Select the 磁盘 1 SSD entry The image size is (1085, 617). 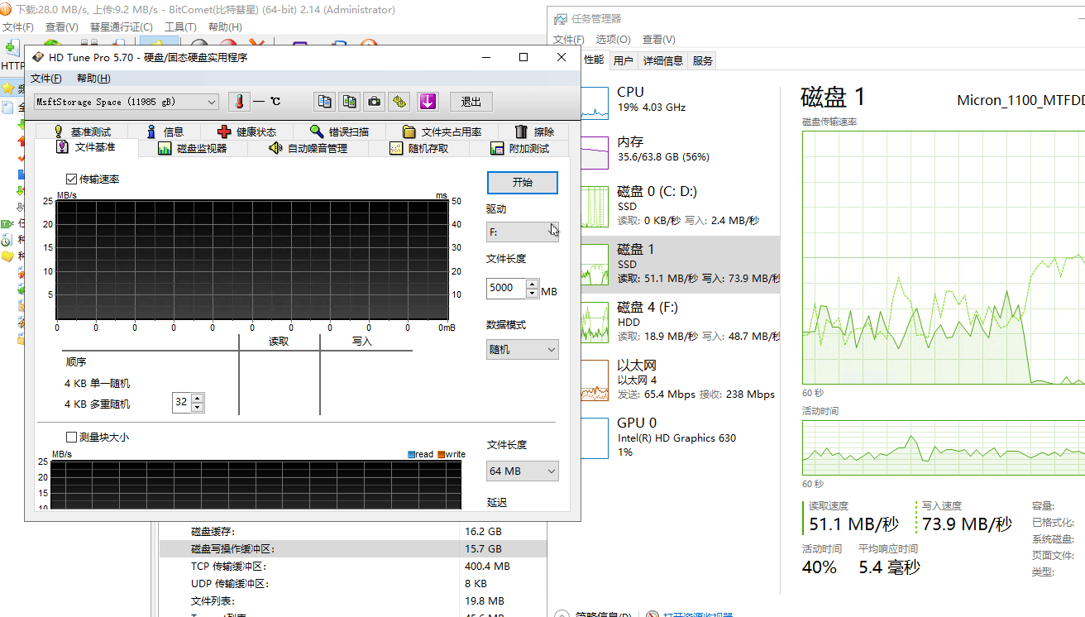[x=680, y=264]
